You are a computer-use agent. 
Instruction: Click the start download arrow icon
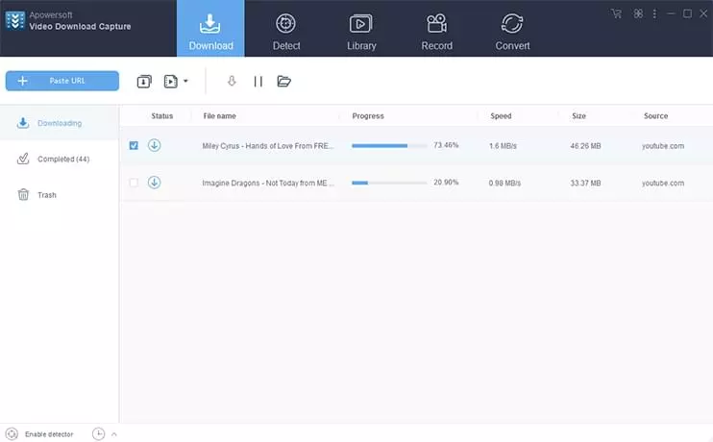point(232,82)
